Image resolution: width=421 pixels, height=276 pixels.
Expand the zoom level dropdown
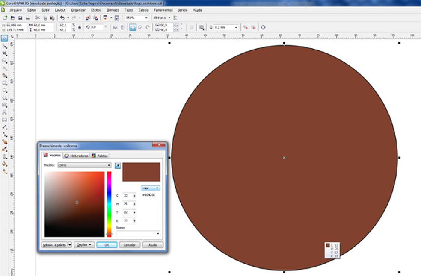(x=146, y=18)
